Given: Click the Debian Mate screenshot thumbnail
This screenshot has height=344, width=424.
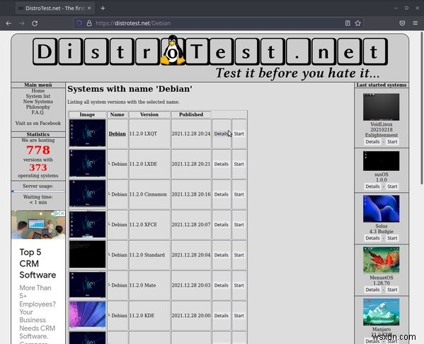Looking at the screenshot, I should 87,285.
